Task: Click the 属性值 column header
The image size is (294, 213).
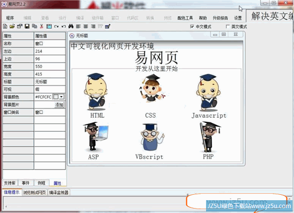Action: [50, 36]
